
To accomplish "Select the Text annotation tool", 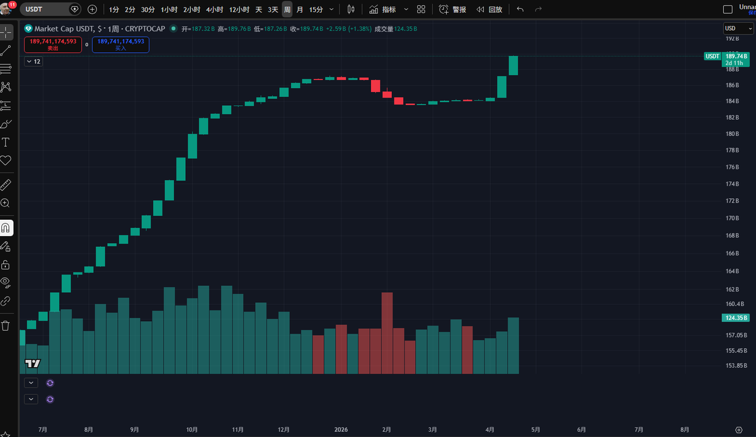I will [6, 142].
